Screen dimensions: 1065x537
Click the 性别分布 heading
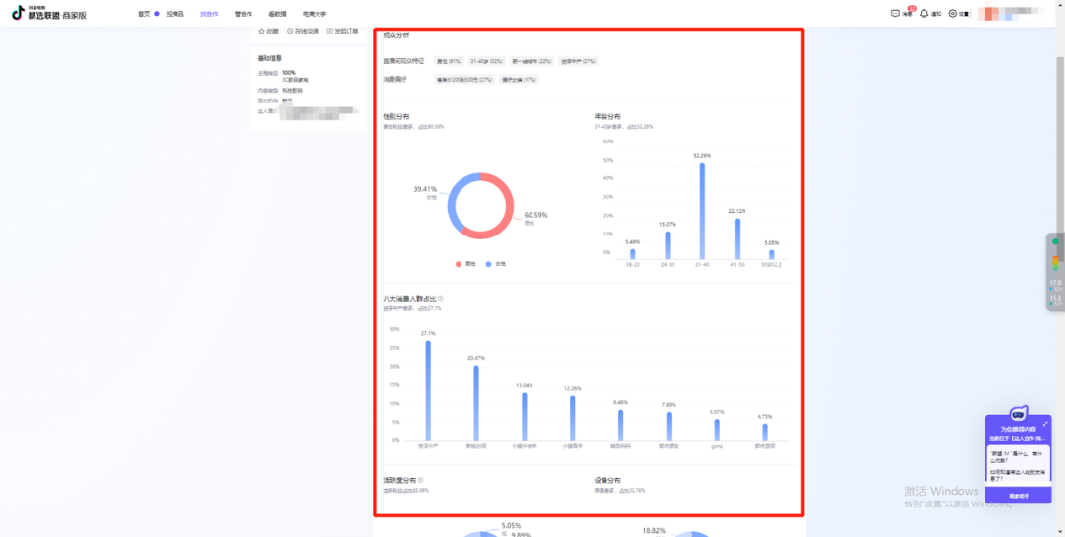point(396,117)
